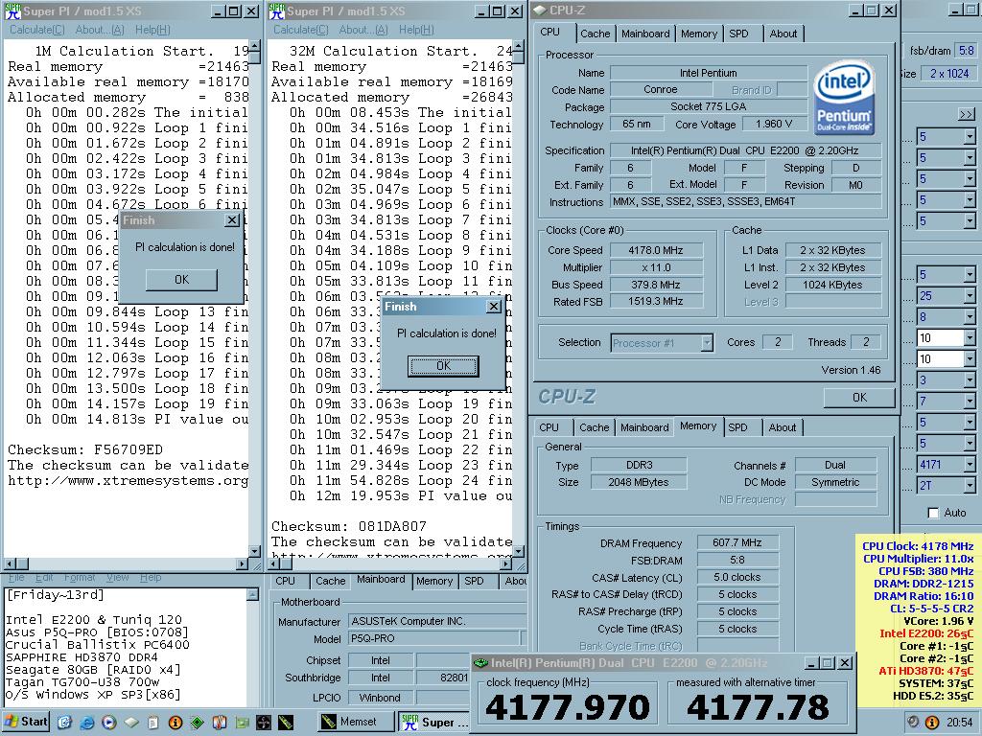
Task: Click the Start button
Action: (26, 722)
